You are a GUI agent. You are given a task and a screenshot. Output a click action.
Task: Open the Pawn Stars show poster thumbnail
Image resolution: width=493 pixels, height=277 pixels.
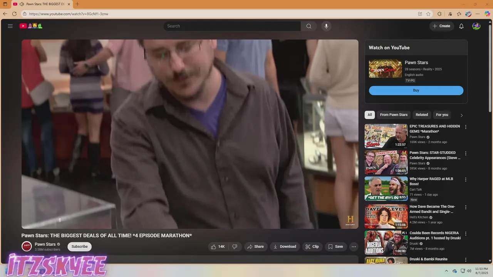pos(385,68)
